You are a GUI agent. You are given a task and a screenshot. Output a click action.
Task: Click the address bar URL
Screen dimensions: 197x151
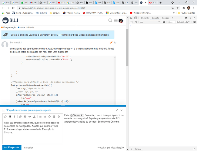[x=54, y=8]
